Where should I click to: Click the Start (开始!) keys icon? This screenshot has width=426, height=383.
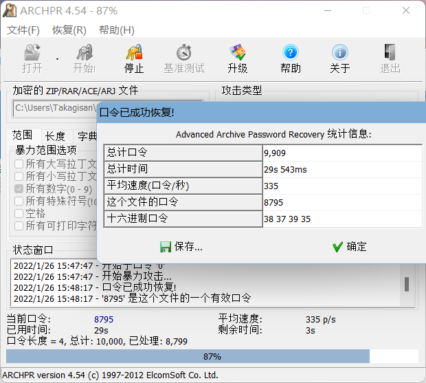[x=85, y=52]
